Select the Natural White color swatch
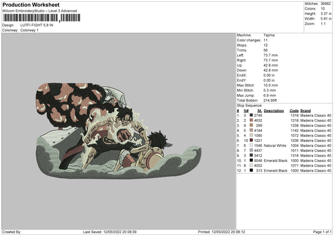This screenshot has width=334, height=236. tap(251, 145)
